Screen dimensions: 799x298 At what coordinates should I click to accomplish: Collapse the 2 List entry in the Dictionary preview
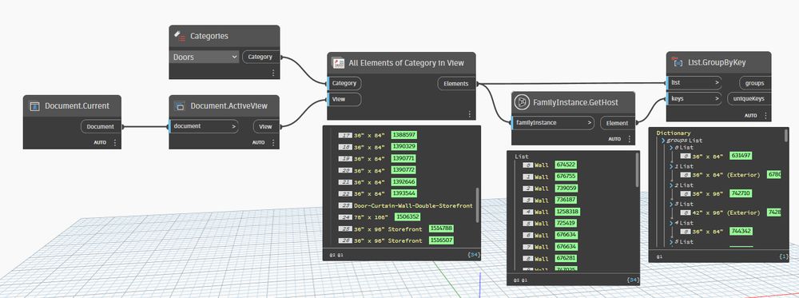(x=671, y=185)
